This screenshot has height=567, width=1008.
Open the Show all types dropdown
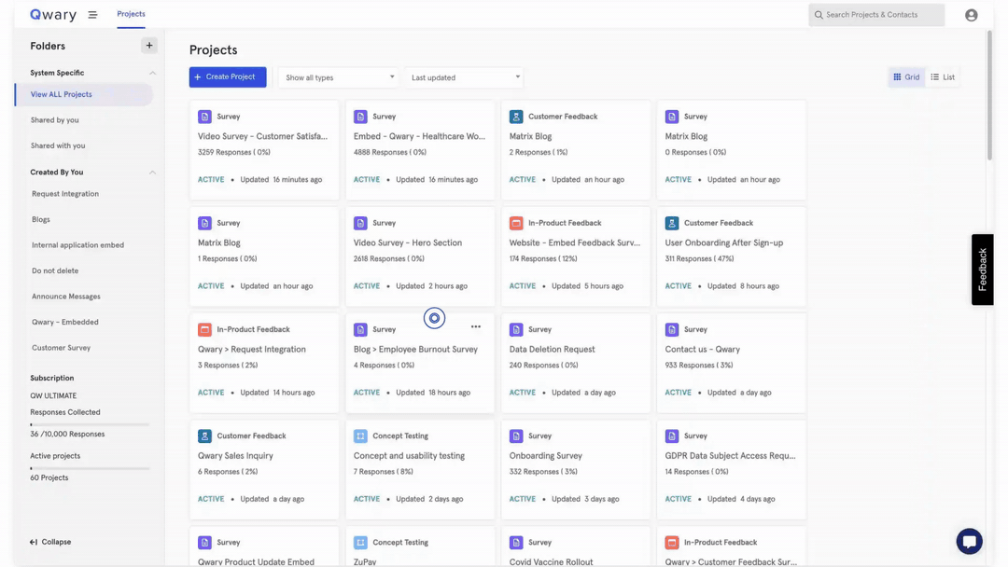click(339, 77)
